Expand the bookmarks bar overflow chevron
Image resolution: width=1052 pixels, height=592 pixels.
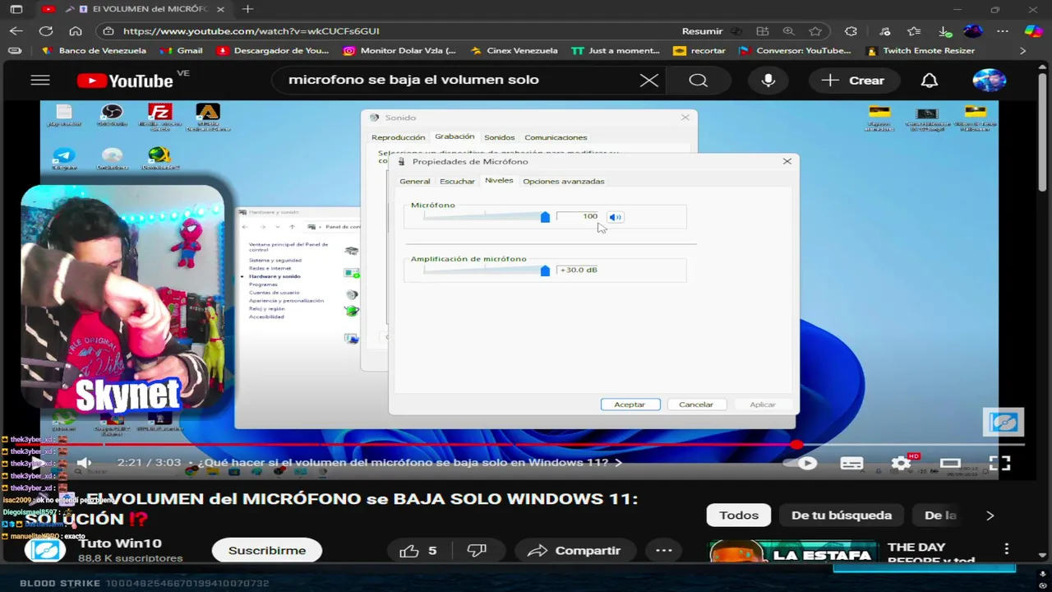tap(1022, 50)
